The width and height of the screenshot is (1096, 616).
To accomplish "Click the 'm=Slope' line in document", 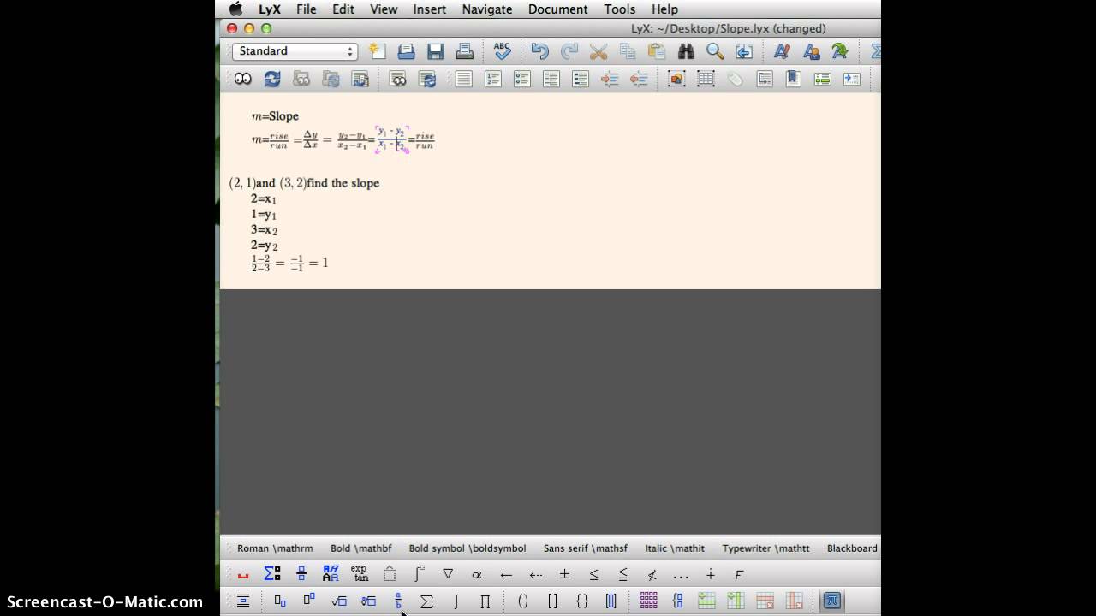I will [275, 116].
